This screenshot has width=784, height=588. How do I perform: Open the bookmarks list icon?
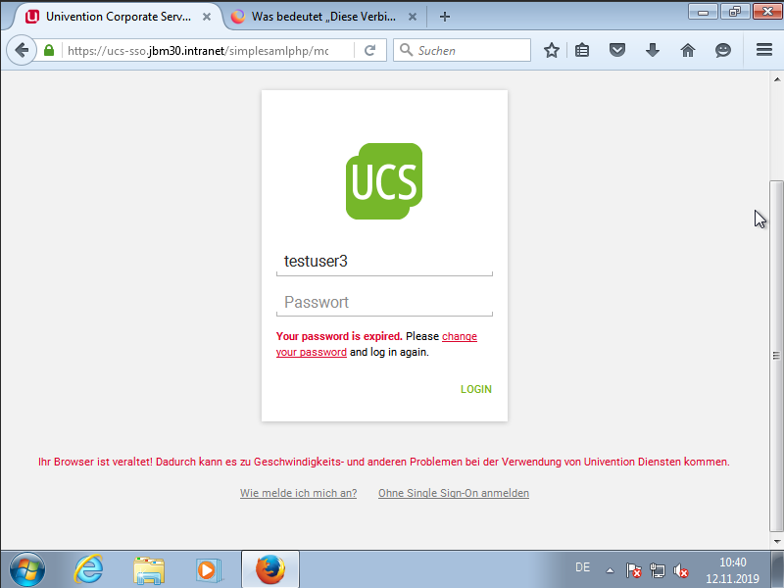[x=583, y=50]
